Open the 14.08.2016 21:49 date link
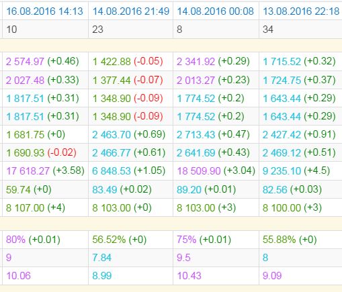 coord(131,11)
